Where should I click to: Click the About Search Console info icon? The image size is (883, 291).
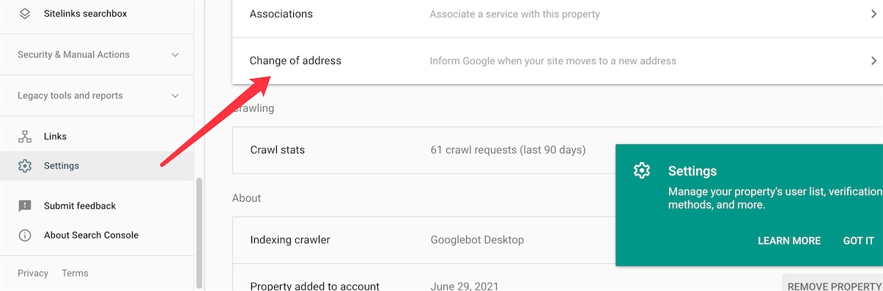[x=25, y=235]
